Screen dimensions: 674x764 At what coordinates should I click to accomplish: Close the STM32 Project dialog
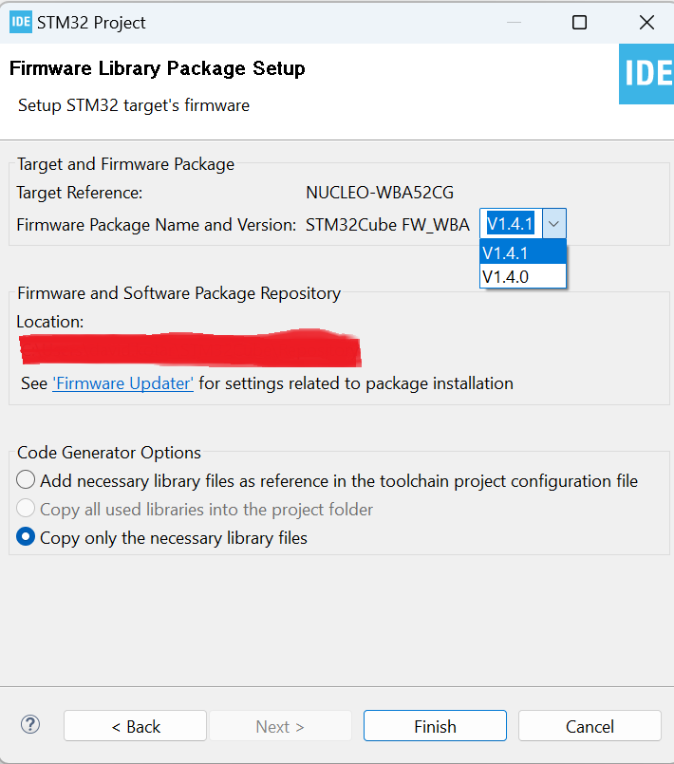[x=646, y=23]
